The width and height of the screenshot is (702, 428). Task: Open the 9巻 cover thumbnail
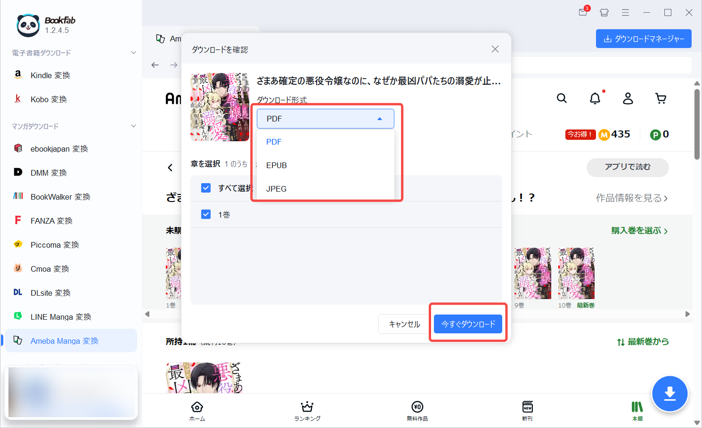coord(533,273)
